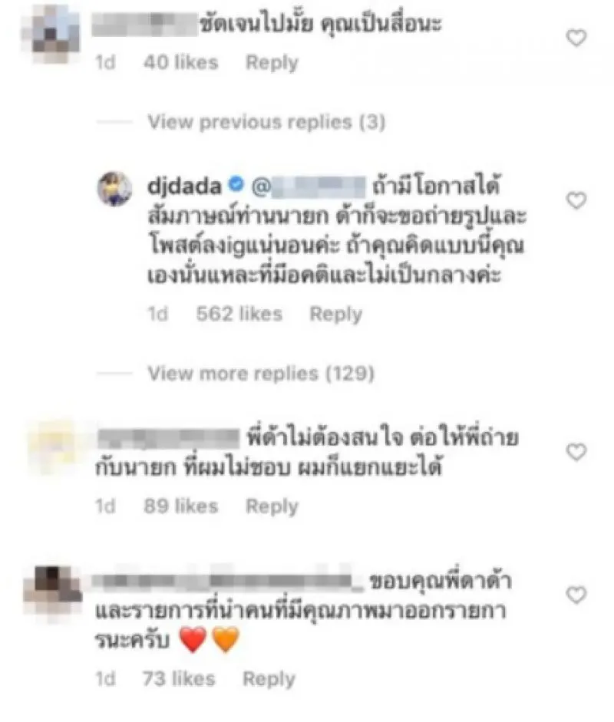
Task: Reply to the comment with 40 likes
Action: coord(272,63)
